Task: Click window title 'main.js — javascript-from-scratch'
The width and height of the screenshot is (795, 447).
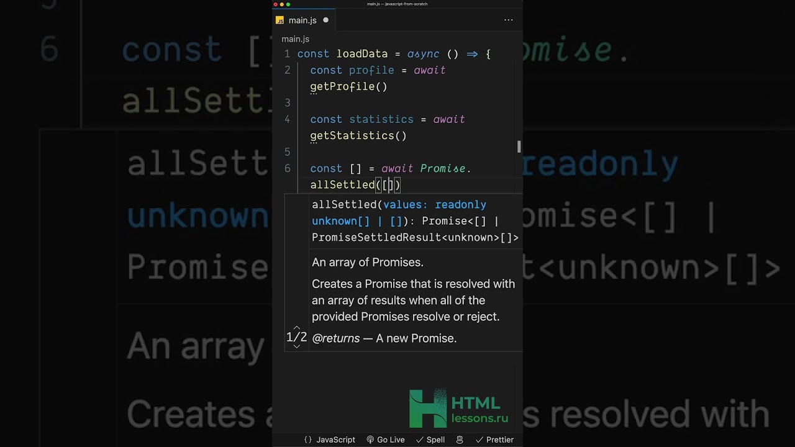Action: 397,4
